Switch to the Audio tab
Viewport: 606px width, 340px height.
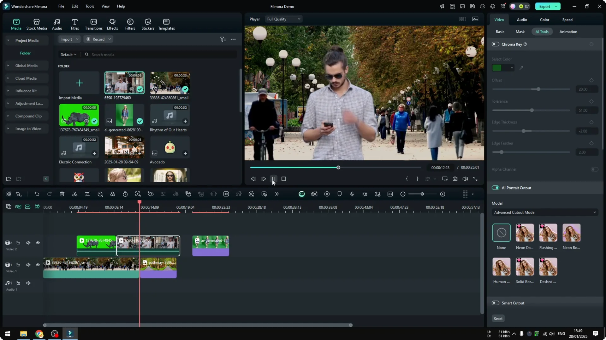[x=521, y=20]
